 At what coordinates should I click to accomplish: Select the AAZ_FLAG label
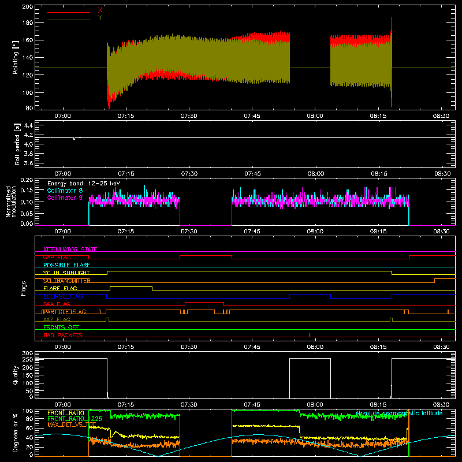point(57,319)
